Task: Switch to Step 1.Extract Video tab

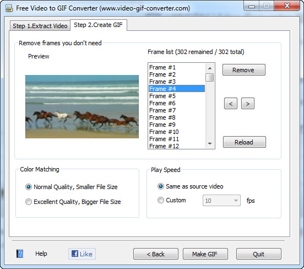Action: click(x=40, y=26)
